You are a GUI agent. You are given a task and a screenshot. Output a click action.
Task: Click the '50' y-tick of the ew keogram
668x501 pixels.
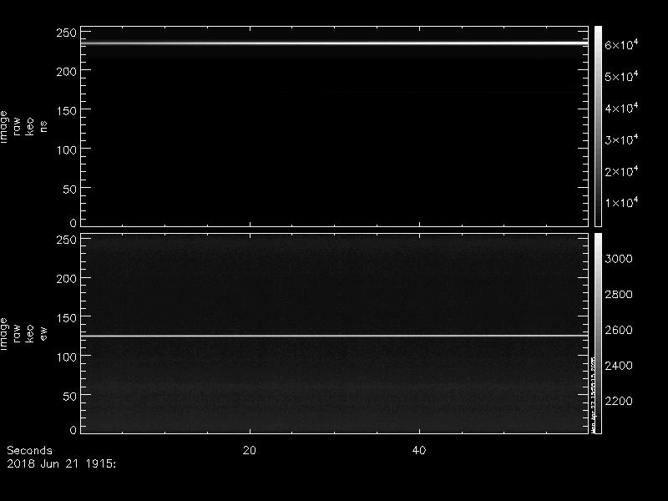(x=70, y=396)
